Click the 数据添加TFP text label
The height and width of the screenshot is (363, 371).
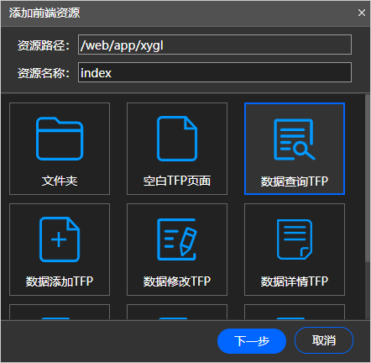coord(60,281)
